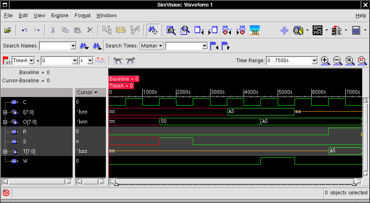Expand the I[7:0] bus signal
This screenshot has width=370, height=203.
[5, 112]
